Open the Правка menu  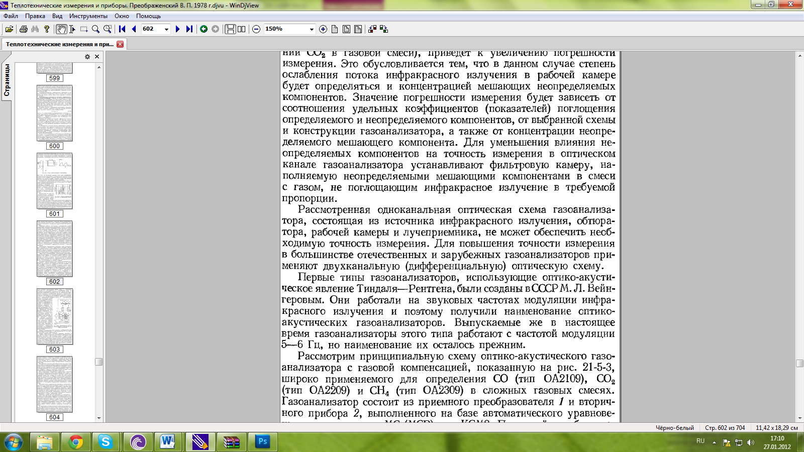pyautogui.click(x=35, y=16)
